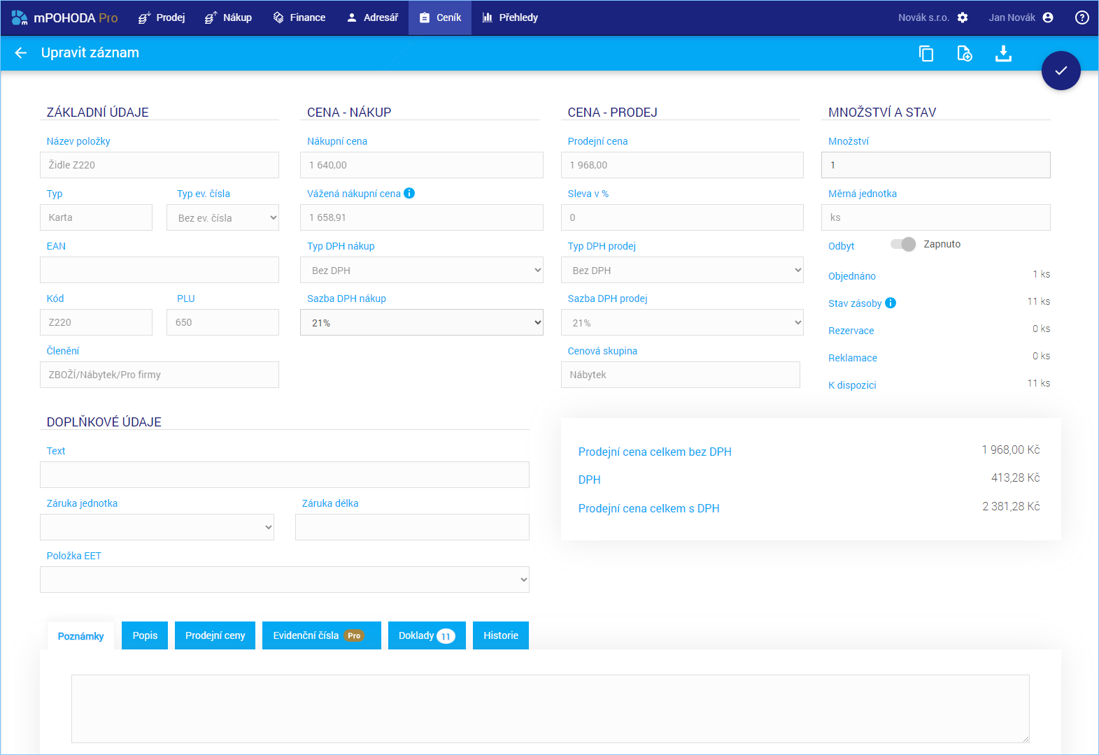Switch to the Historie tab
The width and height of the screenshot is (1099, 755).
pyautogui.click(x=501, y=635)
